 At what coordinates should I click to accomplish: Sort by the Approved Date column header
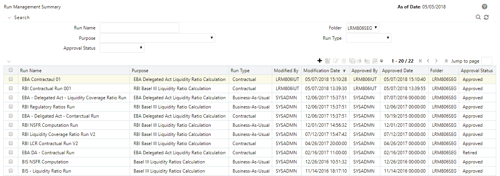pos(398,71)
